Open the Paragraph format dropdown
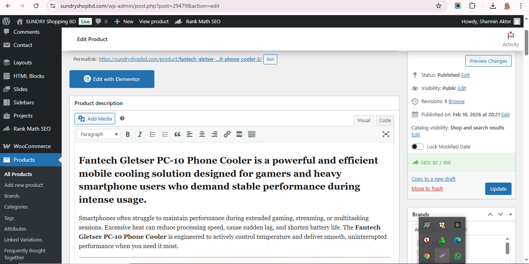Image resolution: width=529 pixels, height=264 pixels. click(x=99, y=134)
